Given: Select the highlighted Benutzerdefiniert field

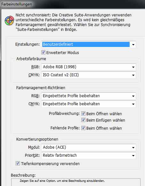Looking at the screenshot, I should pyautogui.click(x=86, y=44).
